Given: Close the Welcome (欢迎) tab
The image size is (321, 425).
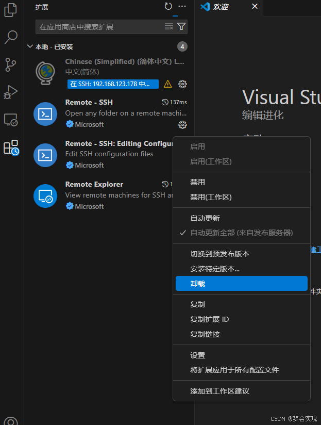Looking at the screenshot, I should pos(255,6).
